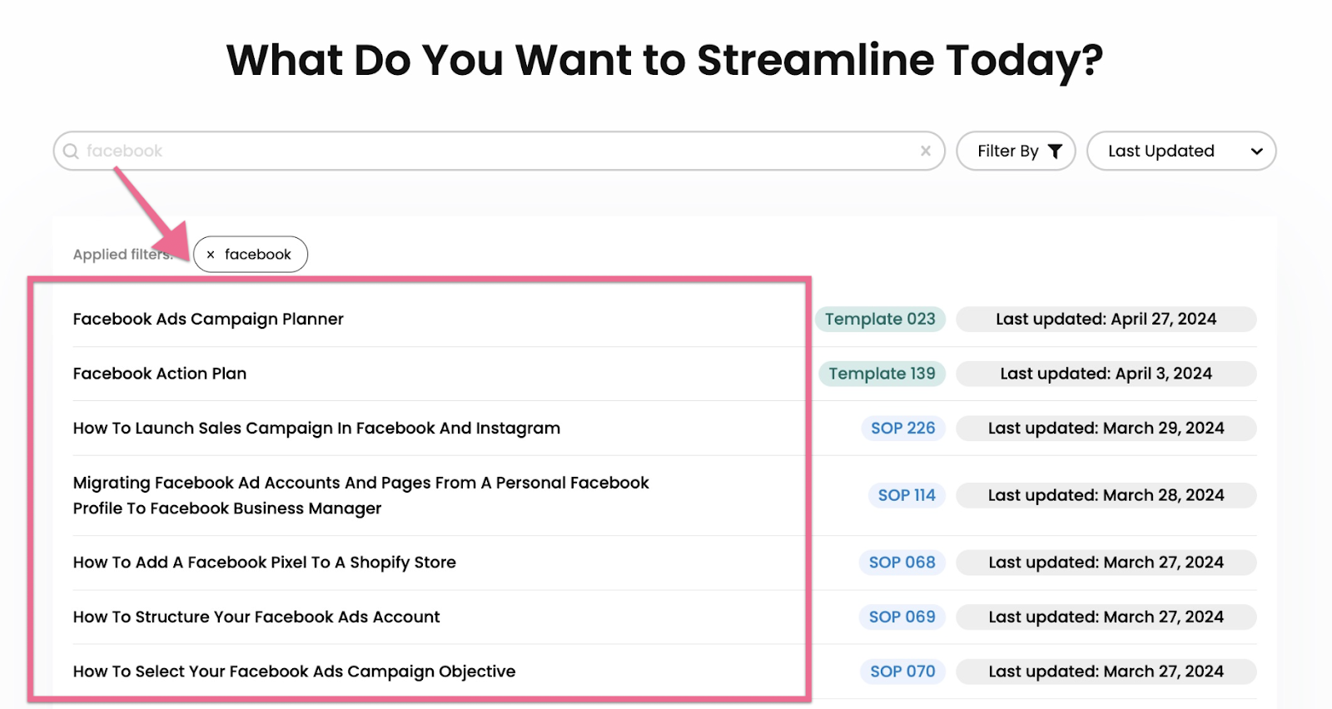Click the SOP 069 badge
Viewport: 1332px width, 709px height.
(x=902, y=617)
